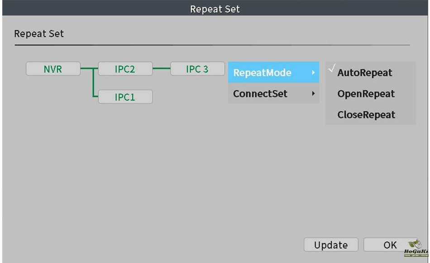Image resolution: width=430 pixels, height=263 pixels.
Task: Click the green link between IPC2 and IPC 3
Action: 161,69
